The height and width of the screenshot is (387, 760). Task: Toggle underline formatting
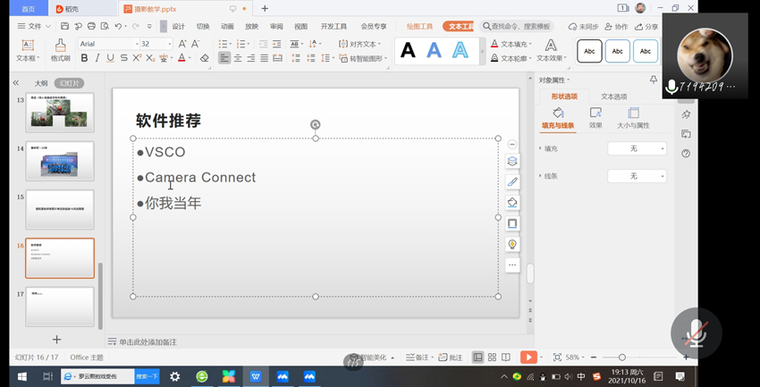coord(110,58)
